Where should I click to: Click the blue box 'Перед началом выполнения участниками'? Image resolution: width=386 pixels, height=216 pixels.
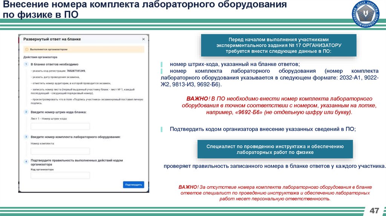point(279,45)
